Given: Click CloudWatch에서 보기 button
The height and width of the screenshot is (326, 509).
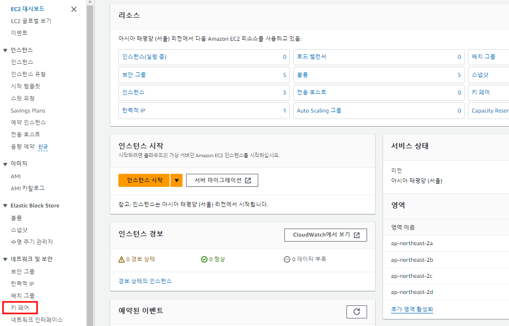Looking at the screenshot, I should [x=325, y=235].
